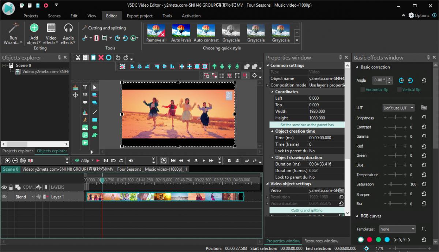Select the Speech bubble tool

click(85, 102)
